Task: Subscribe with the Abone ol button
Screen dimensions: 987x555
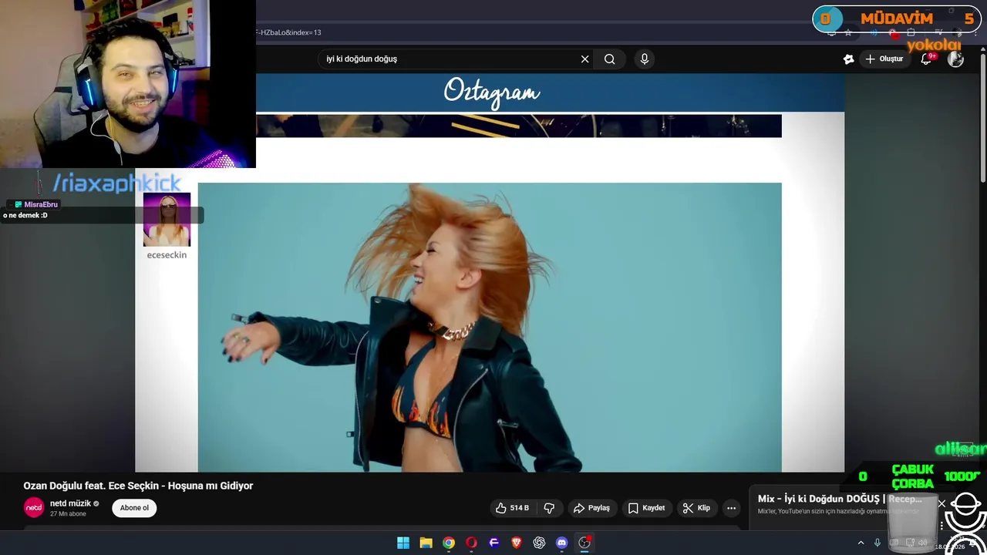Action: pyautogui.click(x=134, y=508)
